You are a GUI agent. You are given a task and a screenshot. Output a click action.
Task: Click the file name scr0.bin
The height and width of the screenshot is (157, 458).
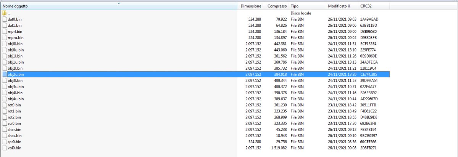coord(14,123)
